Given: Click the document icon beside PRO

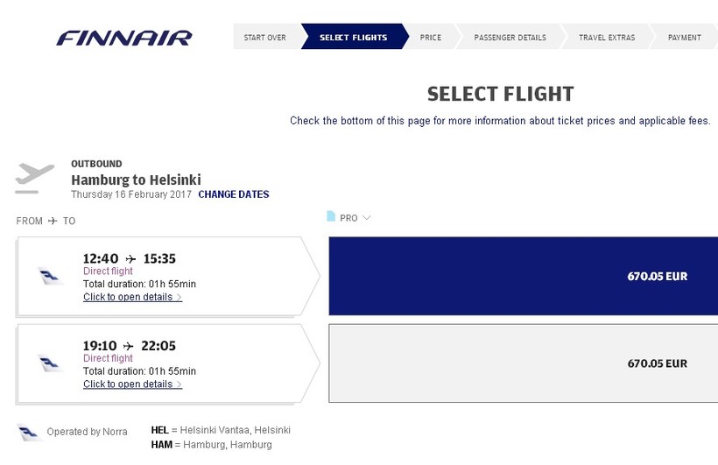Looking at the screenshot, I should coord(331,216).
